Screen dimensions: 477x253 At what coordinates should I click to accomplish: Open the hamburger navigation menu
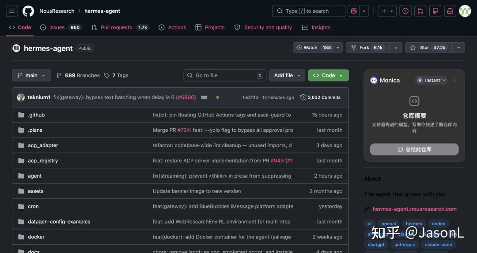pyautogui.click(x=12, y=11)
